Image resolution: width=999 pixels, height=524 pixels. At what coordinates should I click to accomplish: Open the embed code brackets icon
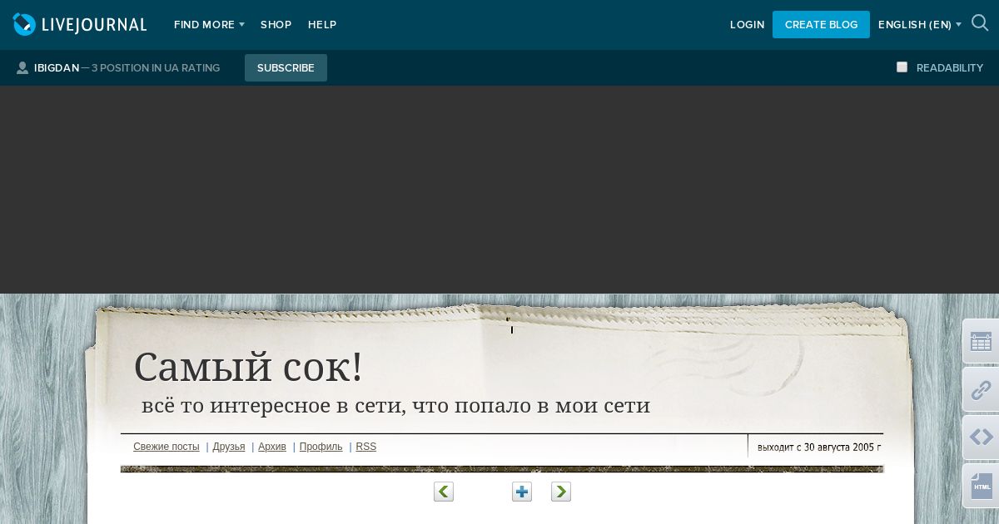(x=982, y=437)
